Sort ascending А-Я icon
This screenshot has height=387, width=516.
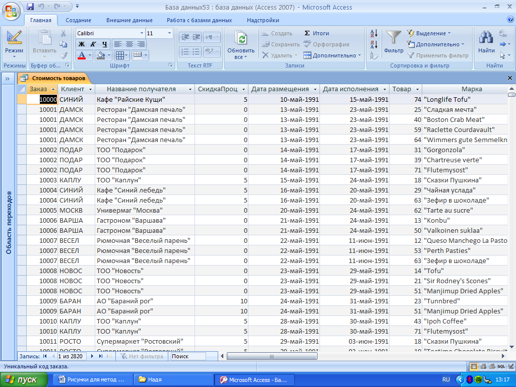point(374,33)
